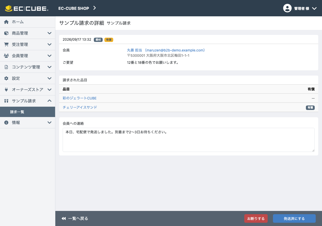322x226 pixels.
Task: Click the product management cube icon
Action: [x=6, y=33]
